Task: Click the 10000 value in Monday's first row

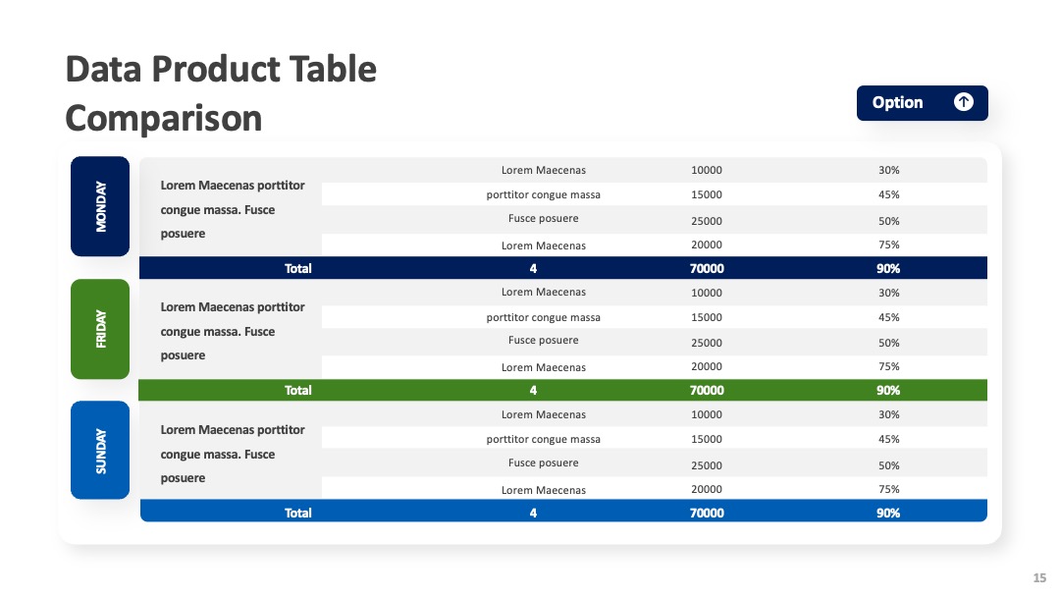Action: point(707,170)
